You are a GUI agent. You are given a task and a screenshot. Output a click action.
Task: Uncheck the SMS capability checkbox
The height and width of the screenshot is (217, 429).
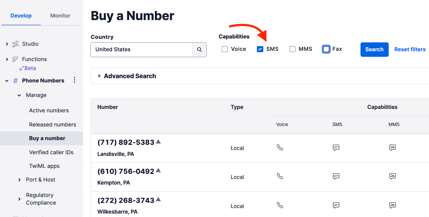point(260,49)
